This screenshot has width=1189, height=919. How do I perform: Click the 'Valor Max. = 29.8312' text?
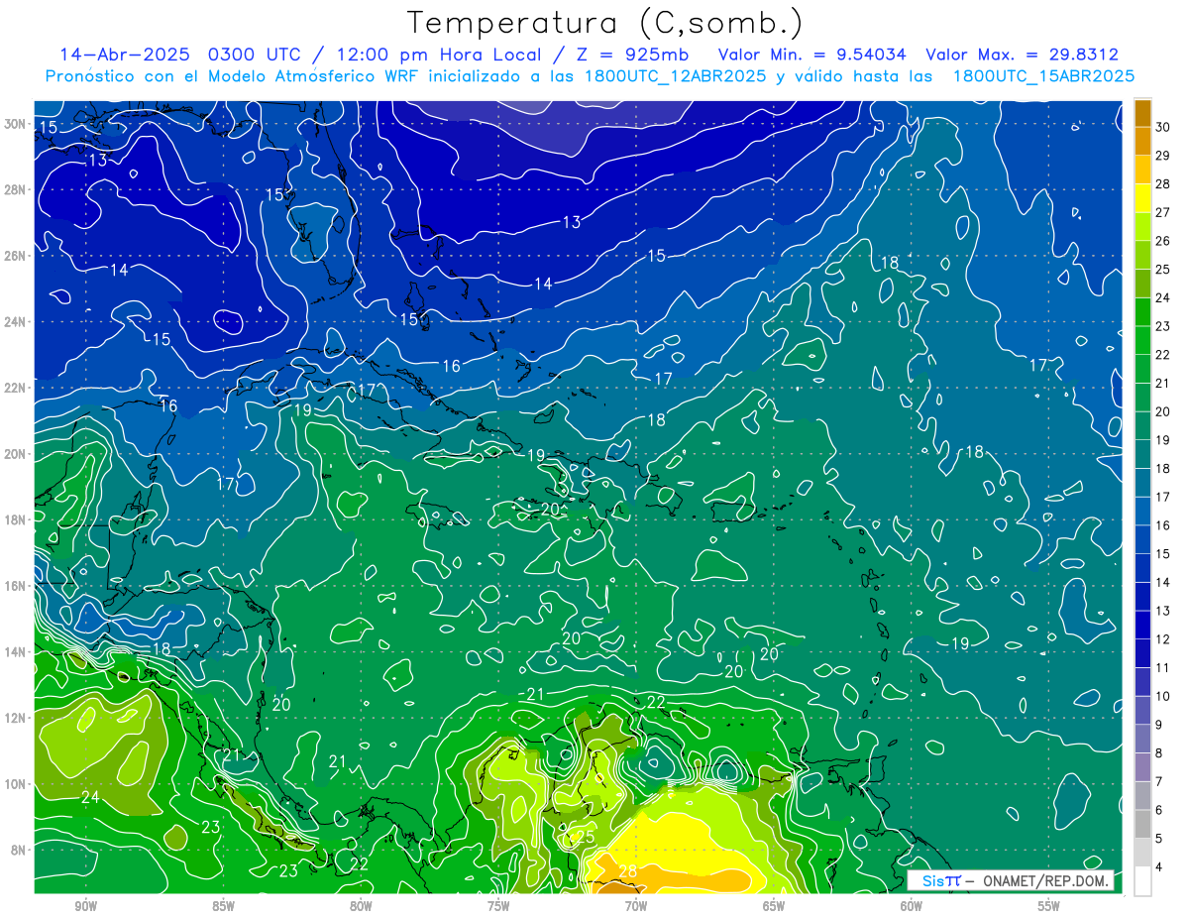pyautogui.click(x=1023, y=55)
